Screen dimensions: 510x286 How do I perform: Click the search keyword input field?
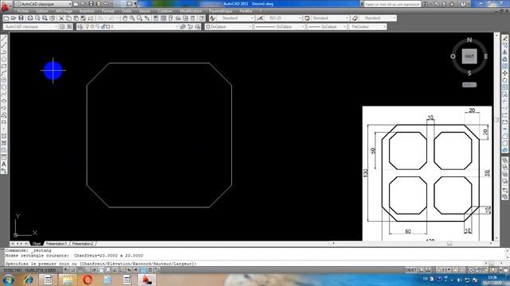tap(392, 4)
